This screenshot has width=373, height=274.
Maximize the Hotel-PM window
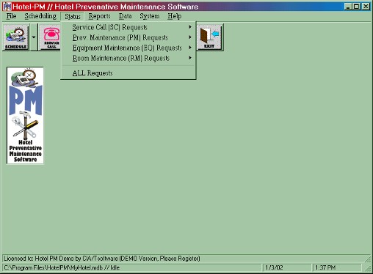[x=356, y=7]
